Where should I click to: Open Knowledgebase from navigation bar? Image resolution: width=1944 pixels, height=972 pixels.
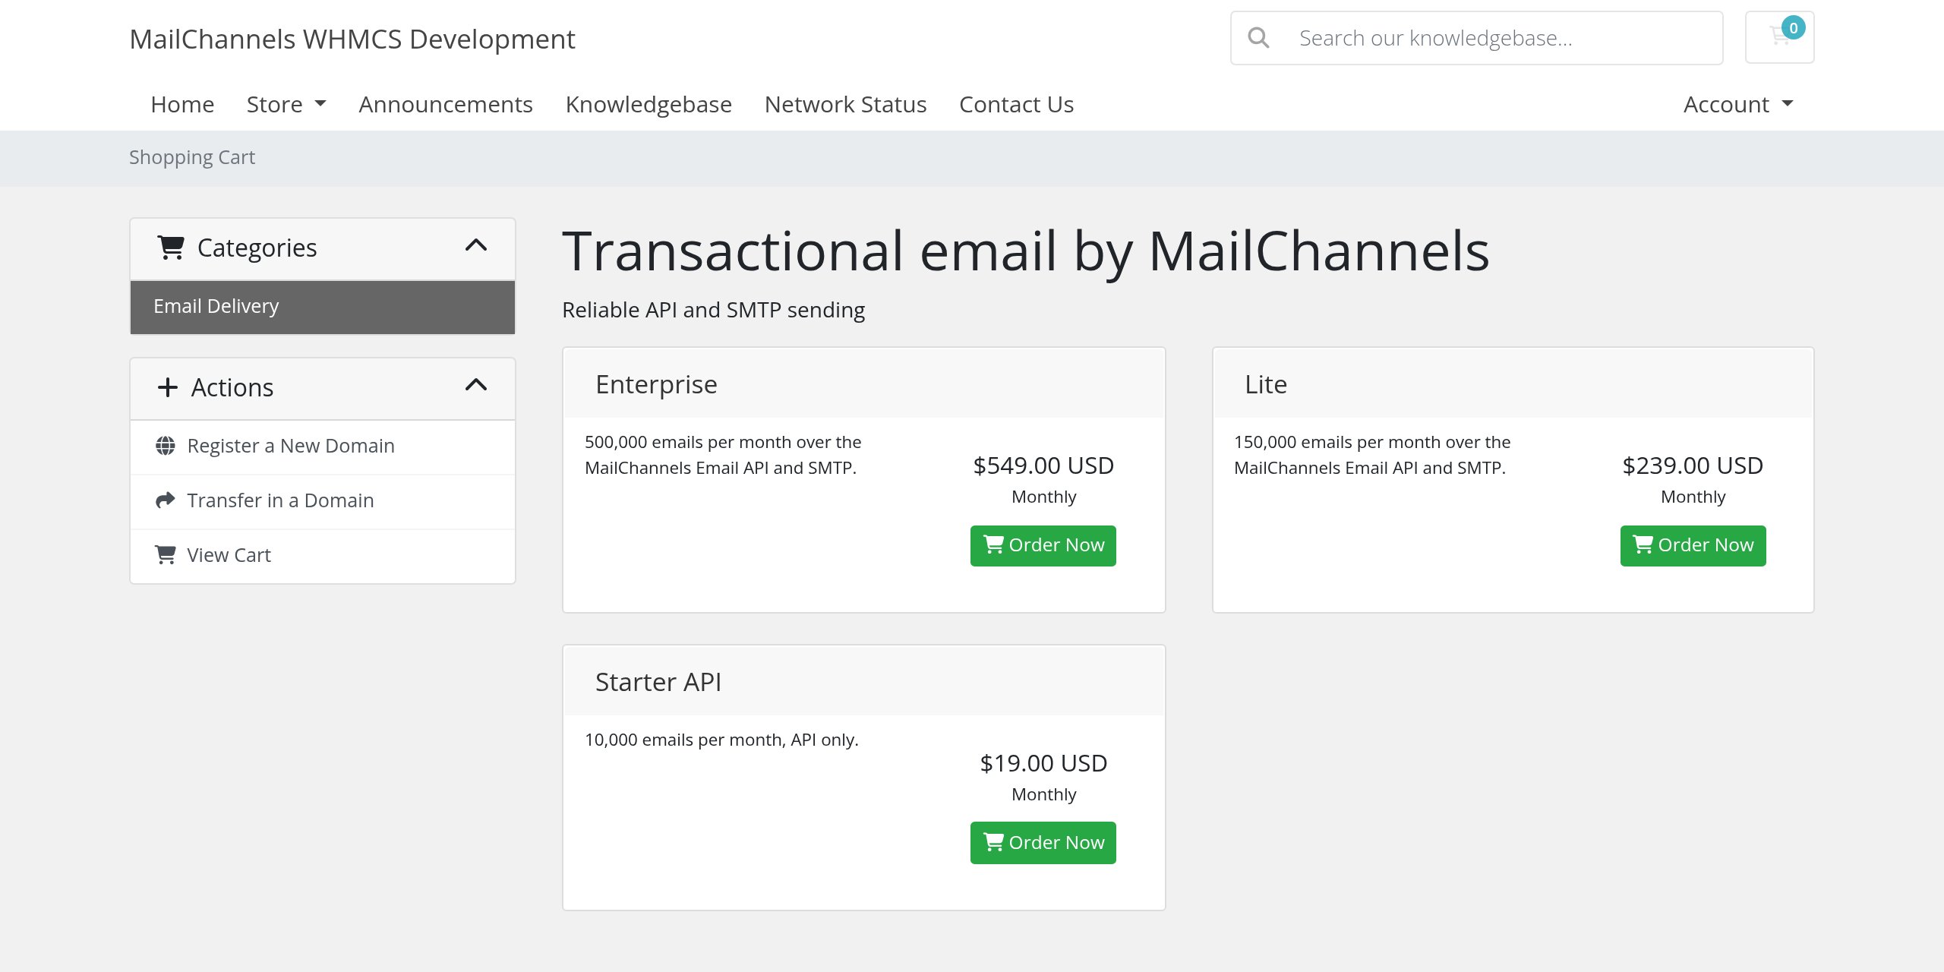[649, 104]
